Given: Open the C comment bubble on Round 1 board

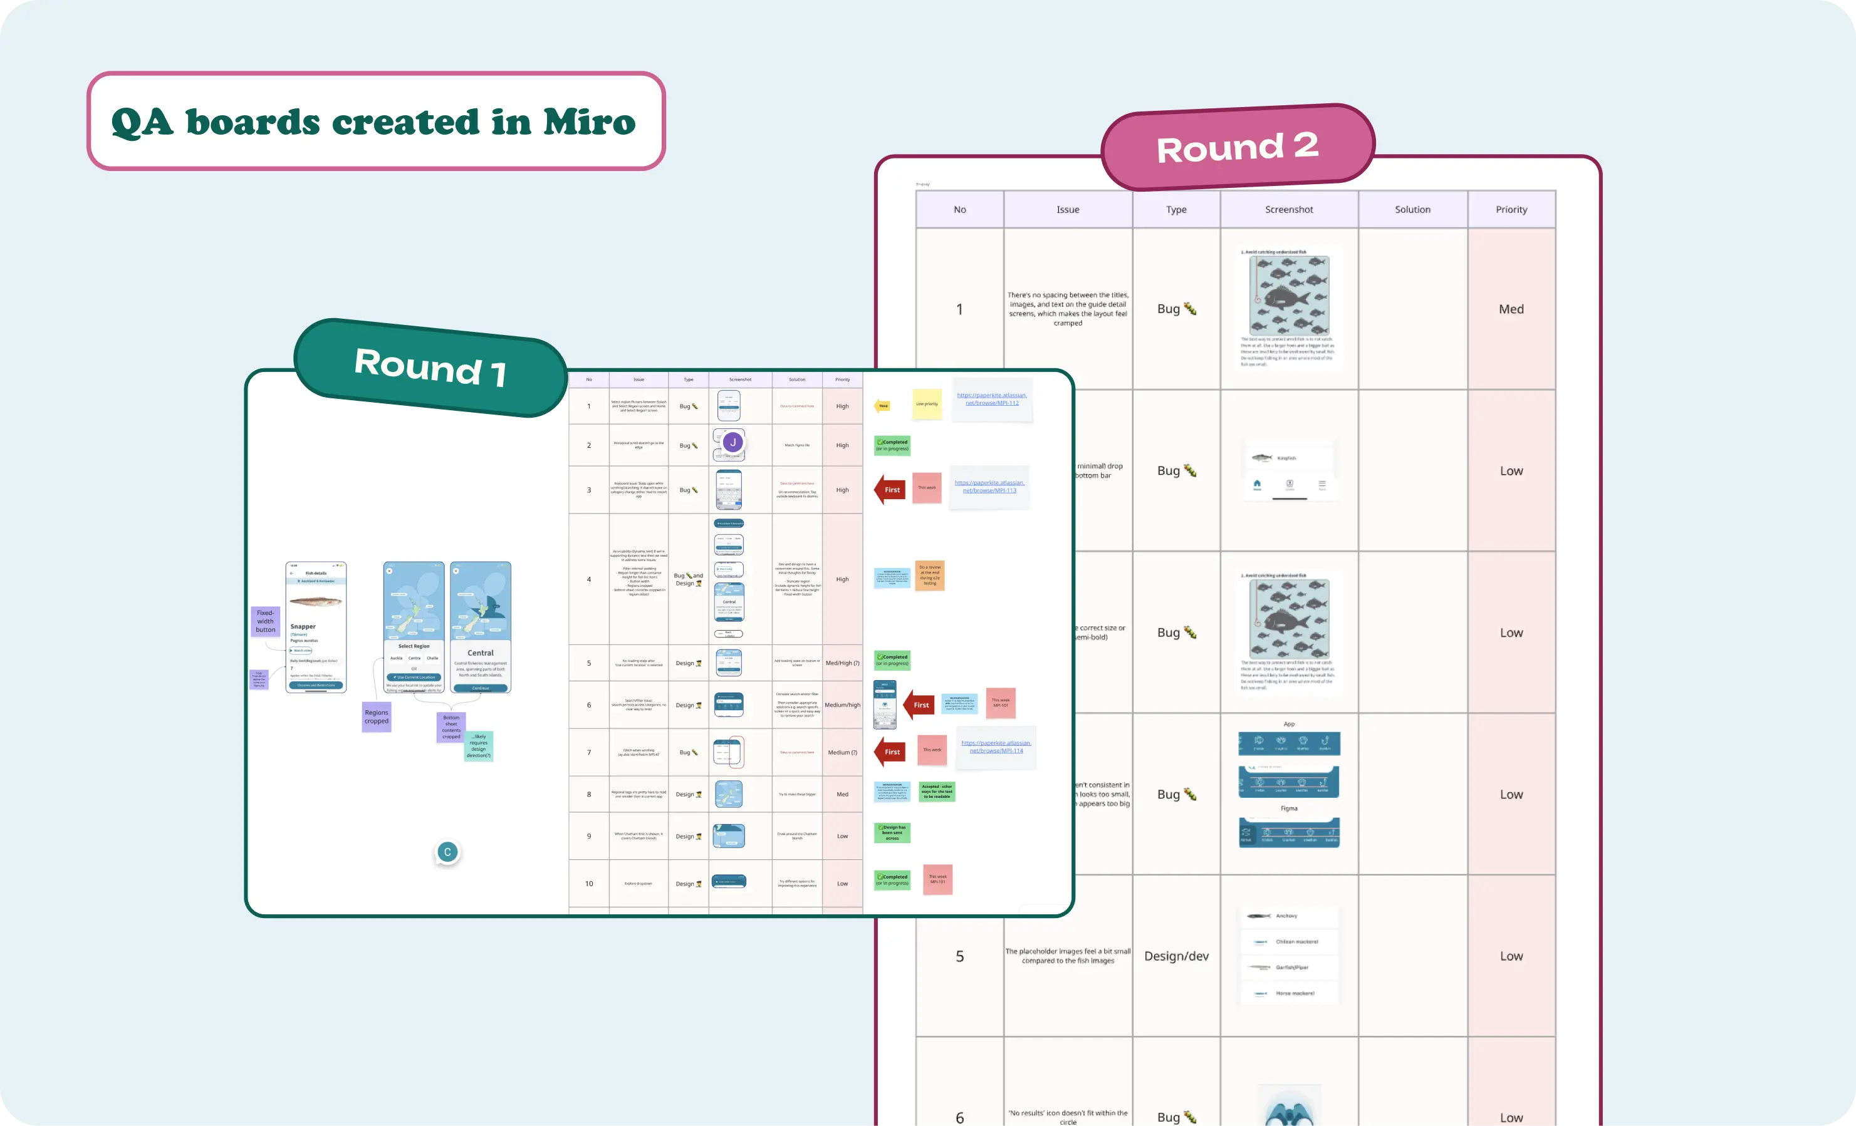Looking at the screenshot, I should point(447,852).
